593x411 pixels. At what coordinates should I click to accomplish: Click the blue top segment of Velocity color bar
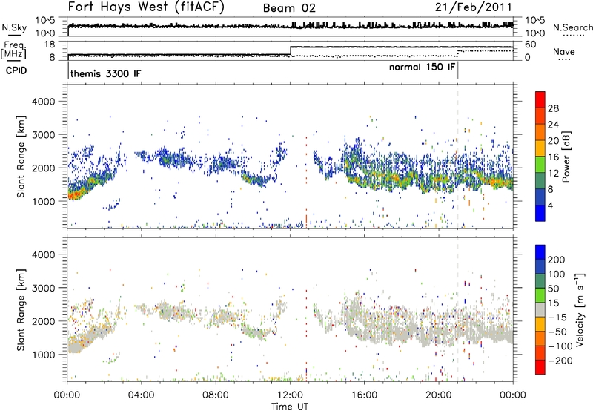(540, 252)
